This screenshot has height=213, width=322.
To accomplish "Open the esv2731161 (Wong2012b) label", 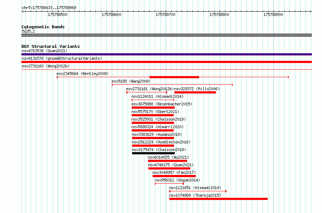I will coord(150,89).
